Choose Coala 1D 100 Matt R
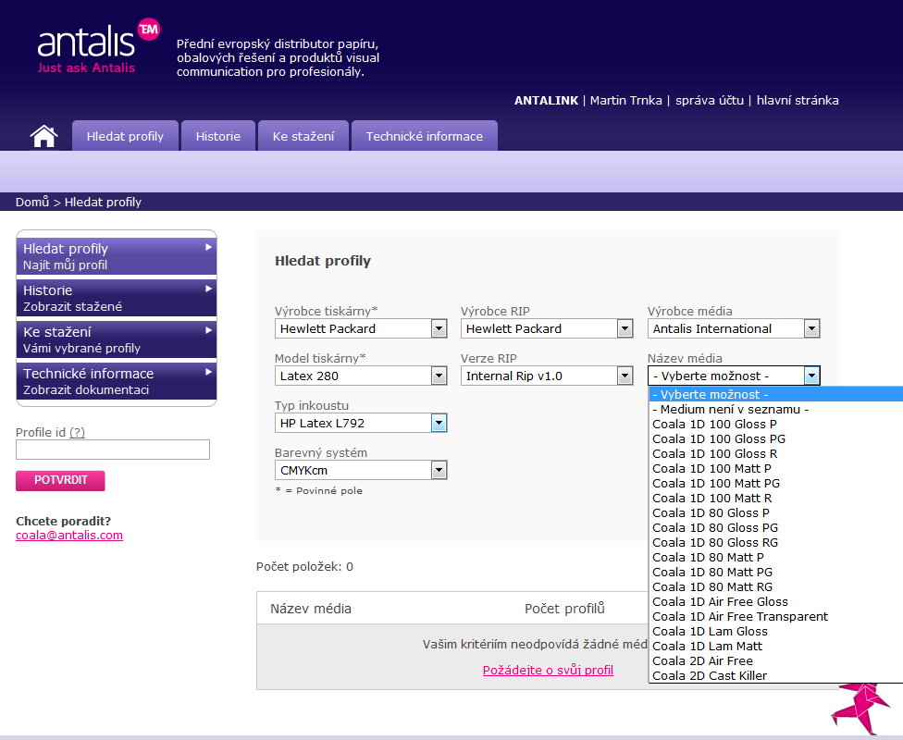Image resolution: width=903 pixels, height=740 pixels. (x=775, y=499)
